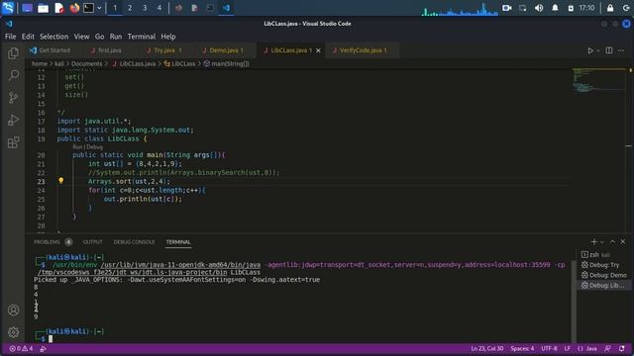The height and width of the screenshot is (356, 634).
Task: Open the Source Control view
Action: click(x=13, y=97)
